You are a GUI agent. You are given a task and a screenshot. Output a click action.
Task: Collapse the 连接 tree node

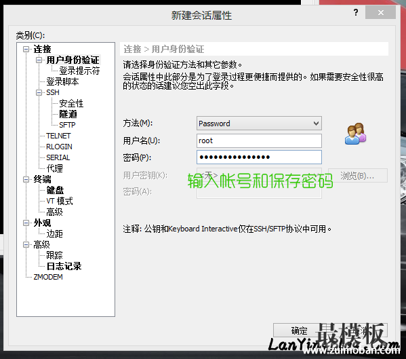coord(26,49)
